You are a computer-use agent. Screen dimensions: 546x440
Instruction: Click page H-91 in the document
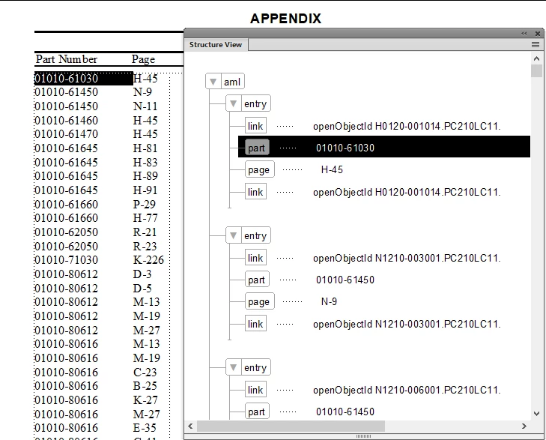coord(145,190)
